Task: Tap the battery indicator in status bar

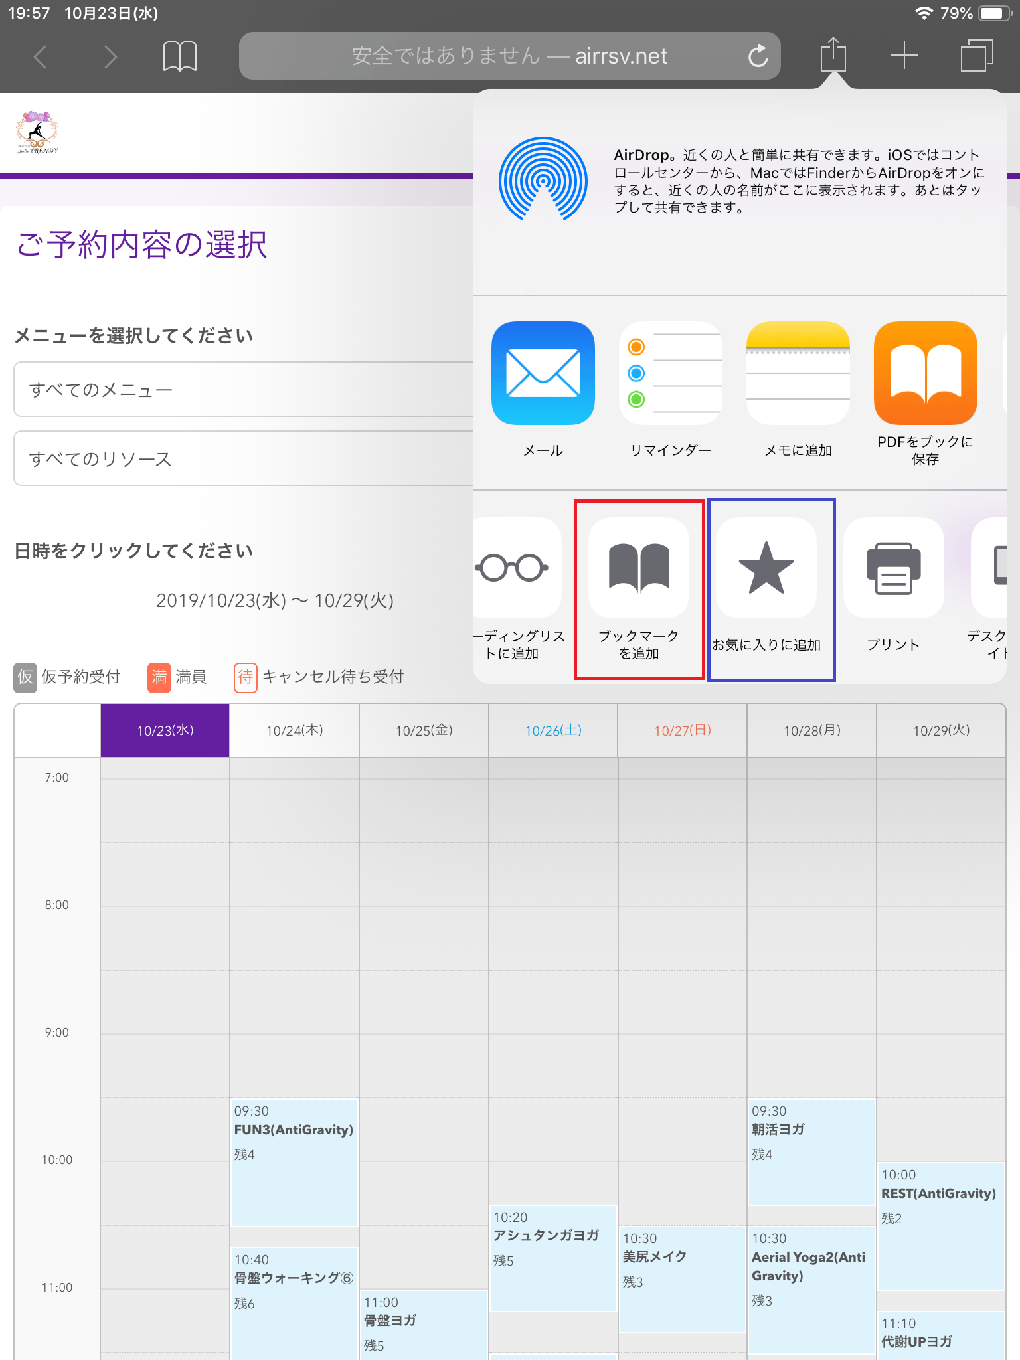Action: 995,13
